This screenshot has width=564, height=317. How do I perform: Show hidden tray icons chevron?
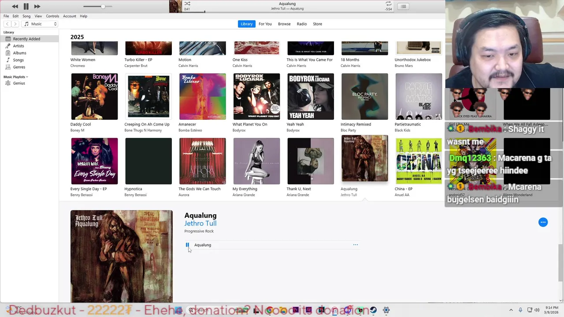tap(511, 310)
